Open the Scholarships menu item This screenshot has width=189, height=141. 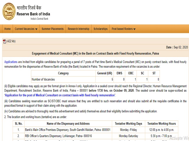pos(100,29)
